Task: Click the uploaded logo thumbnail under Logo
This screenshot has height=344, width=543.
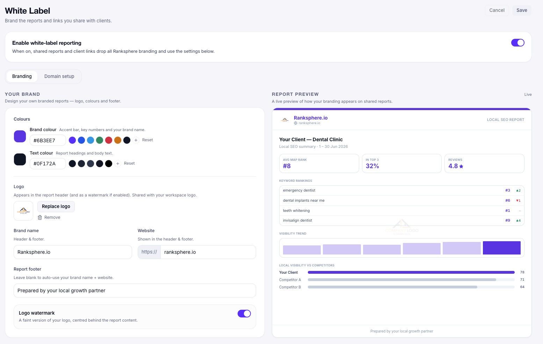Action: coord(23,211)
